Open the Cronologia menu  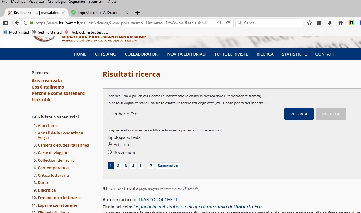[x=56, y=2]
